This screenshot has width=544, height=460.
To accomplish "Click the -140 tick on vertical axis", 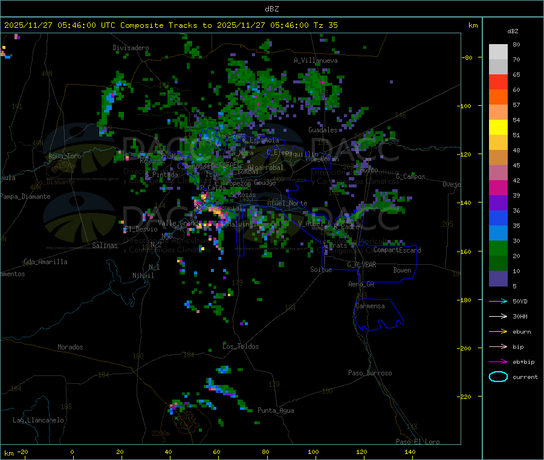I will 465,202.
